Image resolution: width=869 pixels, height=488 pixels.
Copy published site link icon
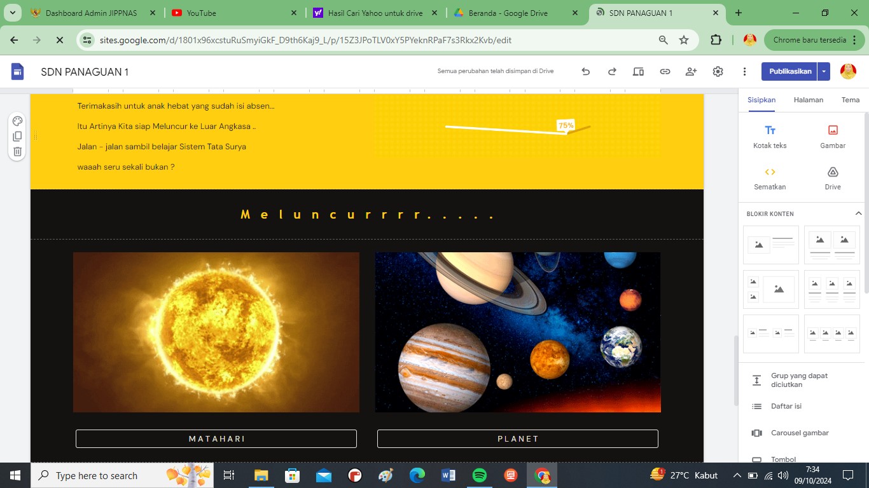tap(665, 72)
